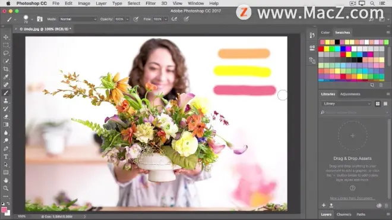Image resolution: width=392 pixels, height=220 pixels.
Task: Choose the Zoom tool in toolbar
Action: point(6,188)
